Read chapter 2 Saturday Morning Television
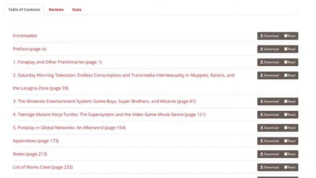 point(290,75)
